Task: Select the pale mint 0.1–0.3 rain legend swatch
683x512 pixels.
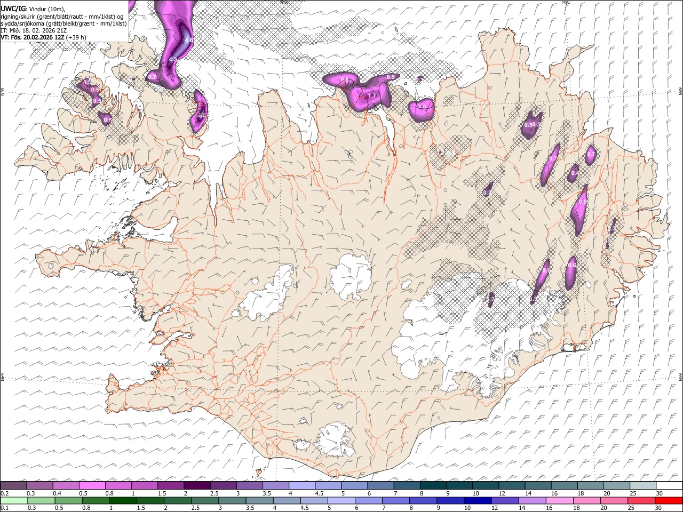Action: point(14,500)
